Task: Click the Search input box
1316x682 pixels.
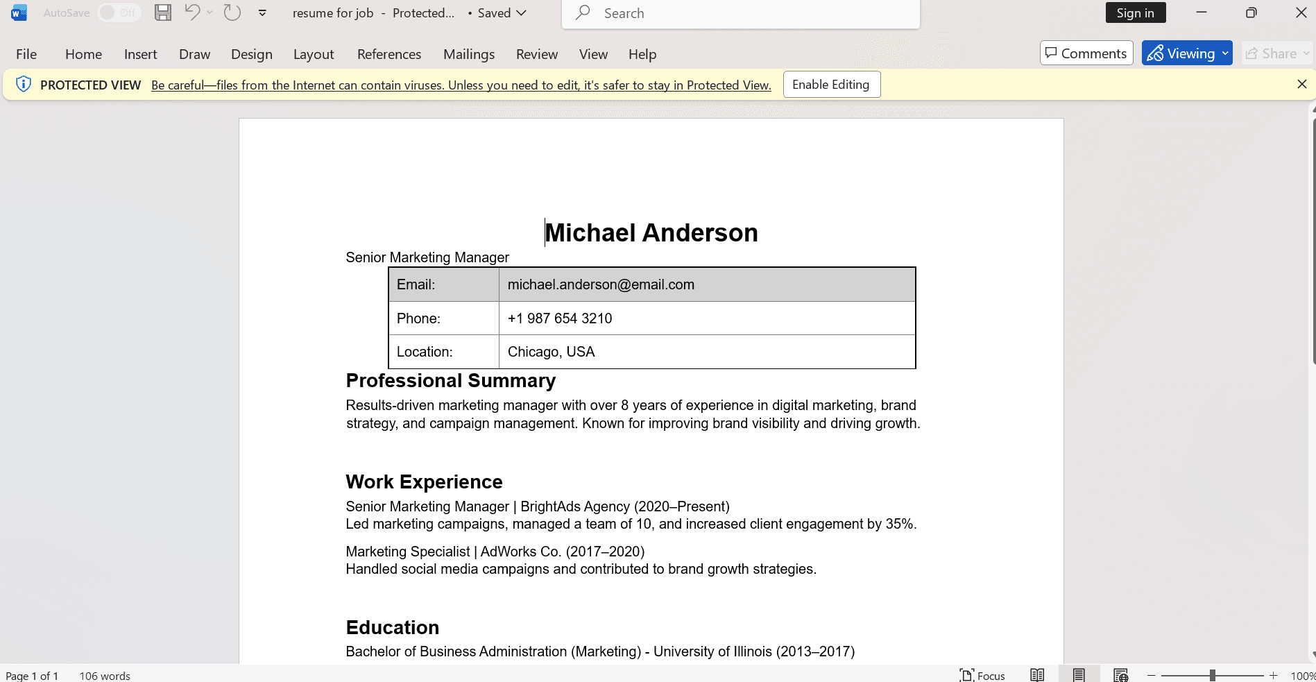Action: pos(741,13)
